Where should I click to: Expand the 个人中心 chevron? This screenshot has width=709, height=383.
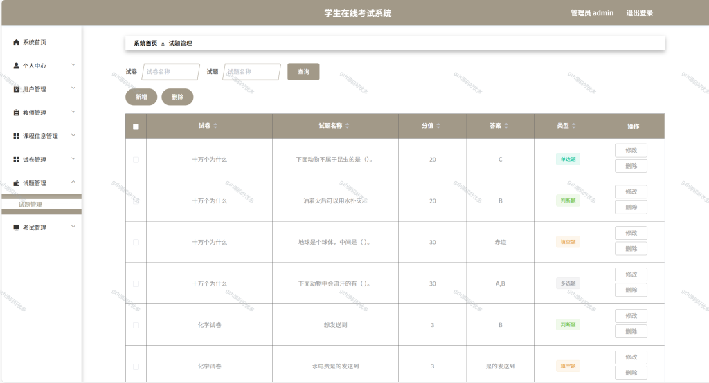73,65
